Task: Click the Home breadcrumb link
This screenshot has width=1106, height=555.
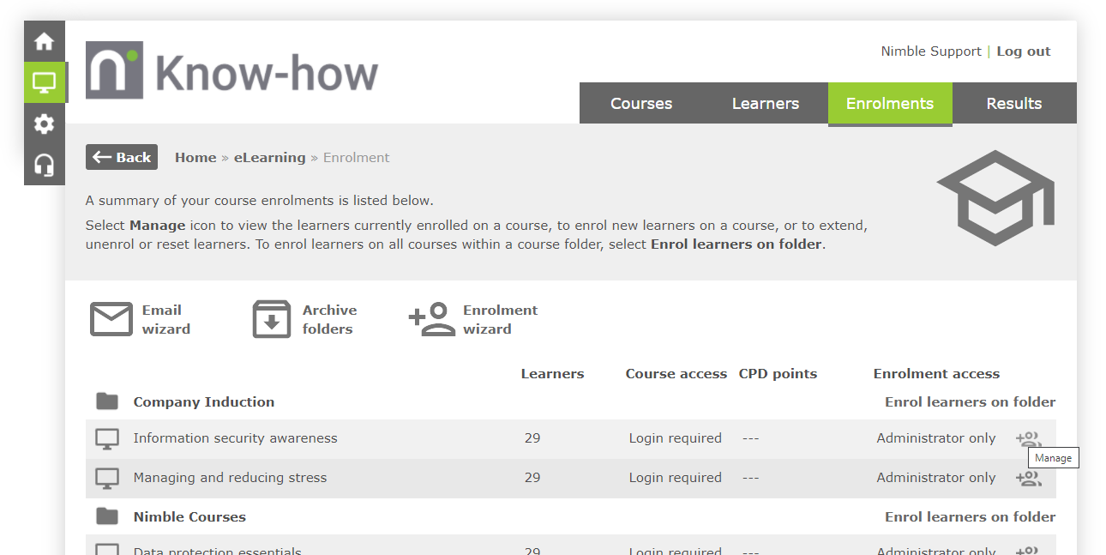Action: coord(195,158)
